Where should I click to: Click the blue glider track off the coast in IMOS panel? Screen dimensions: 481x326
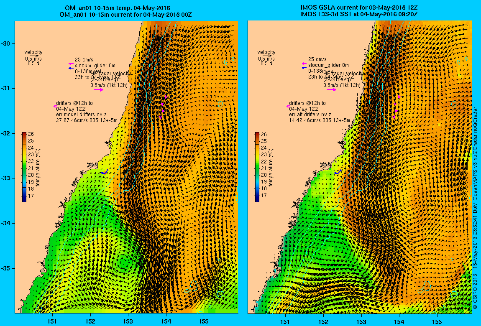(338, 173)
